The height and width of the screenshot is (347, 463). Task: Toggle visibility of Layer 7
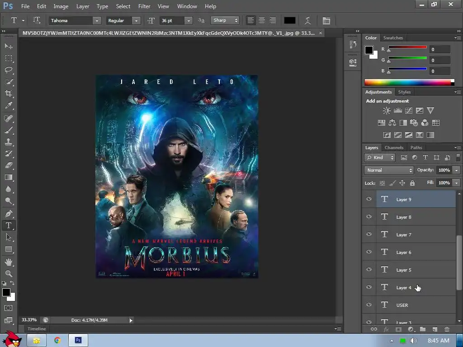point(369,234)
